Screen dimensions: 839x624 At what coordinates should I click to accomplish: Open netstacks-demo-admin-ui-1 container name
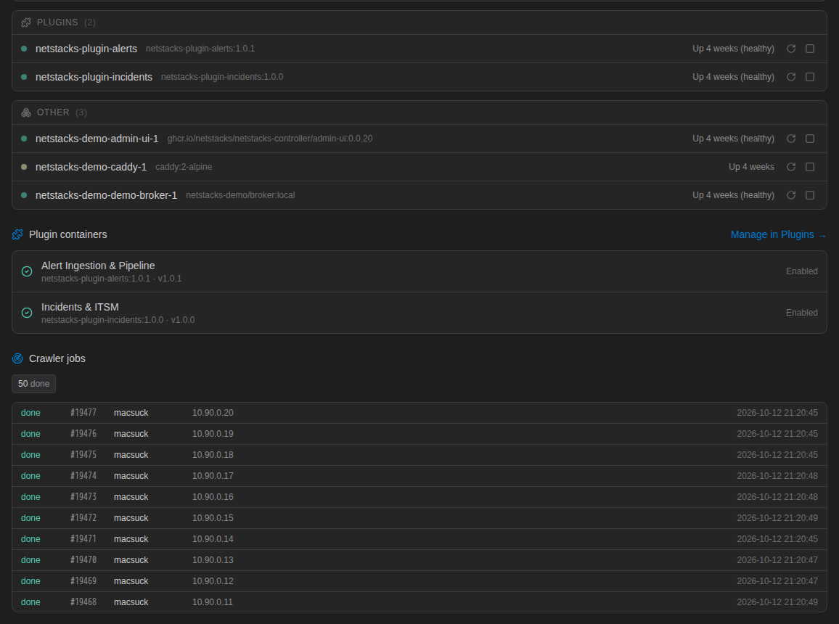point(97,139)
